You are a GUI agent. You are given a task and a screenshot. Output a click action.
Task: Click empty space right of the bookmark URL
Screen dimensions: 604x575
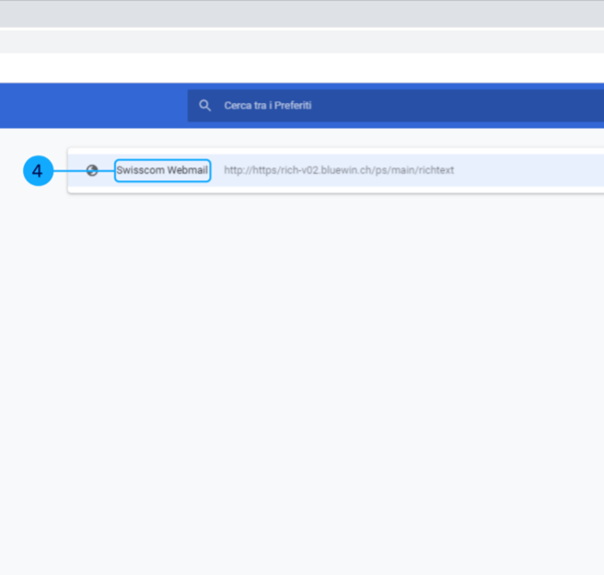click(x=534, y=170)
